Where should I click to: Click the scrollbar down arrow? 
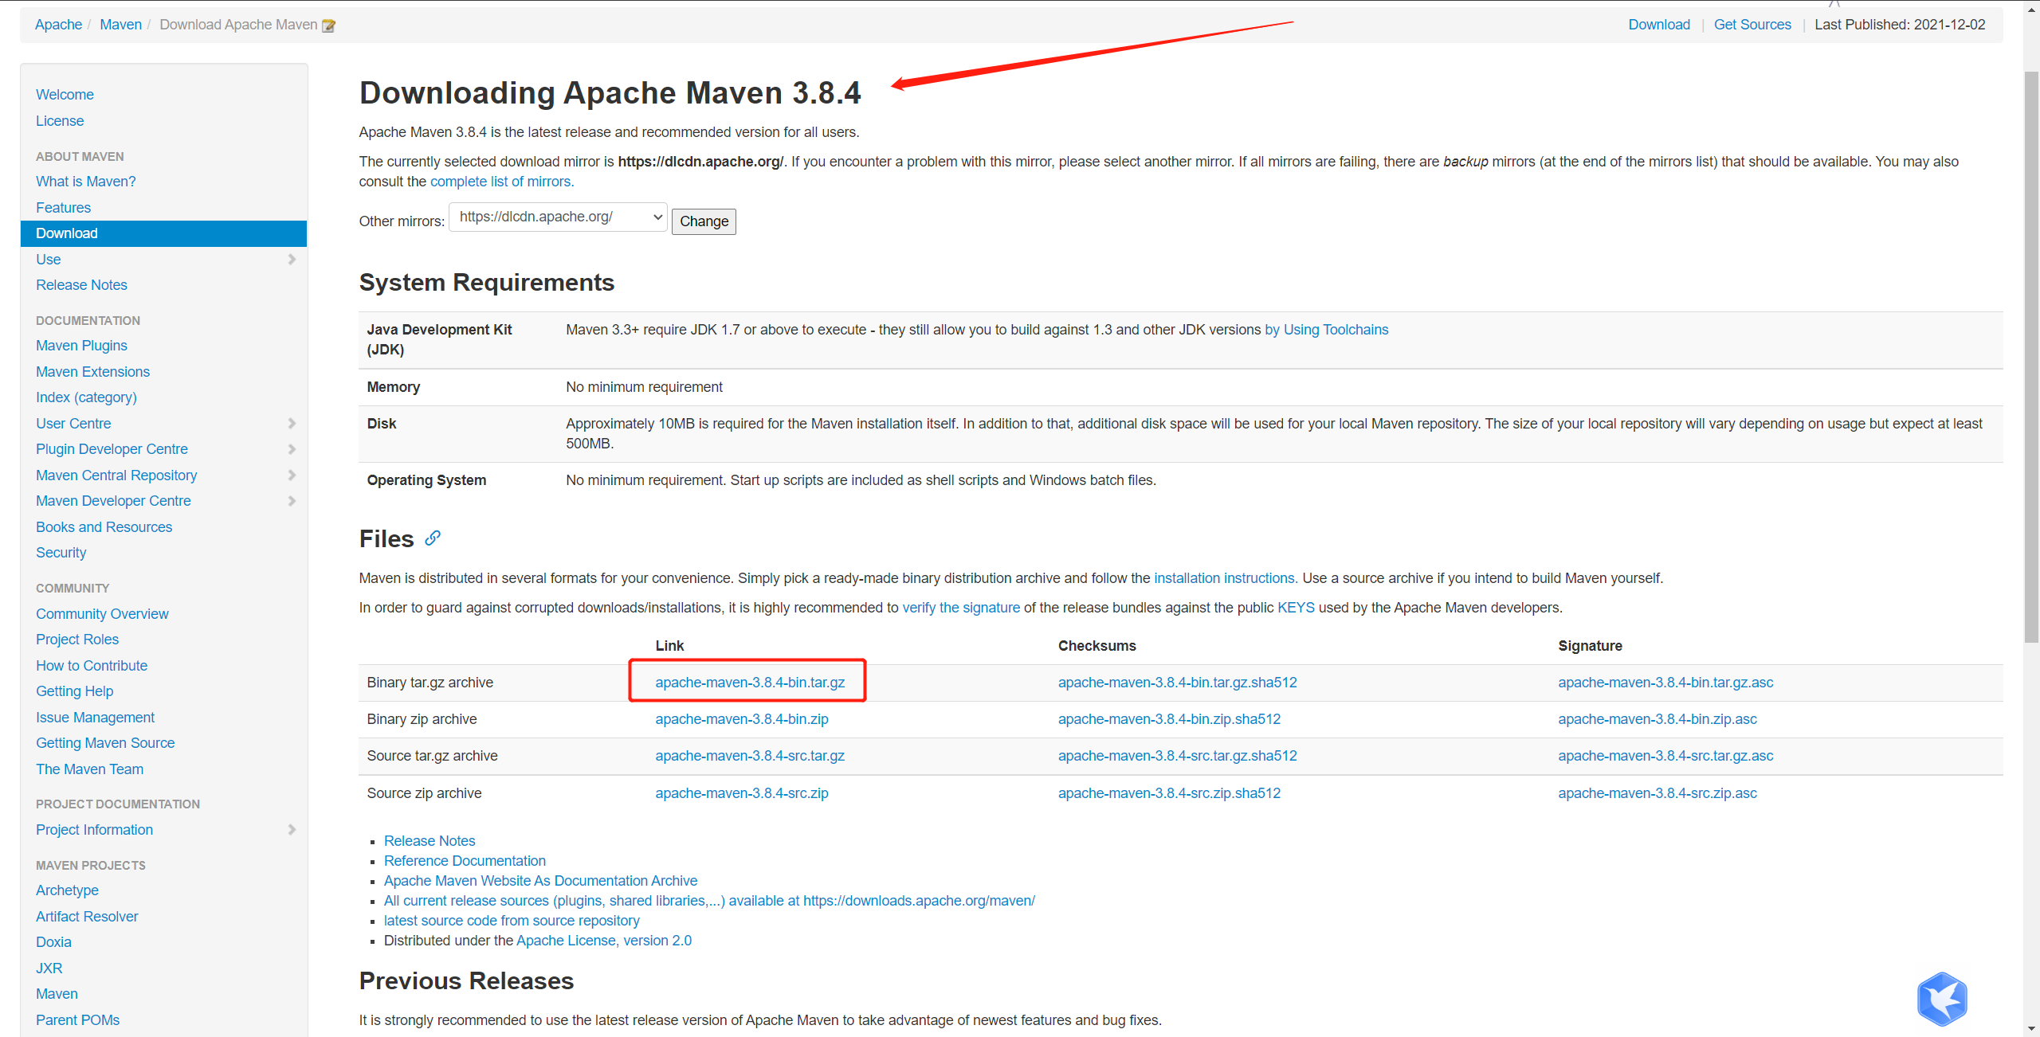tap(2031, 1029)
